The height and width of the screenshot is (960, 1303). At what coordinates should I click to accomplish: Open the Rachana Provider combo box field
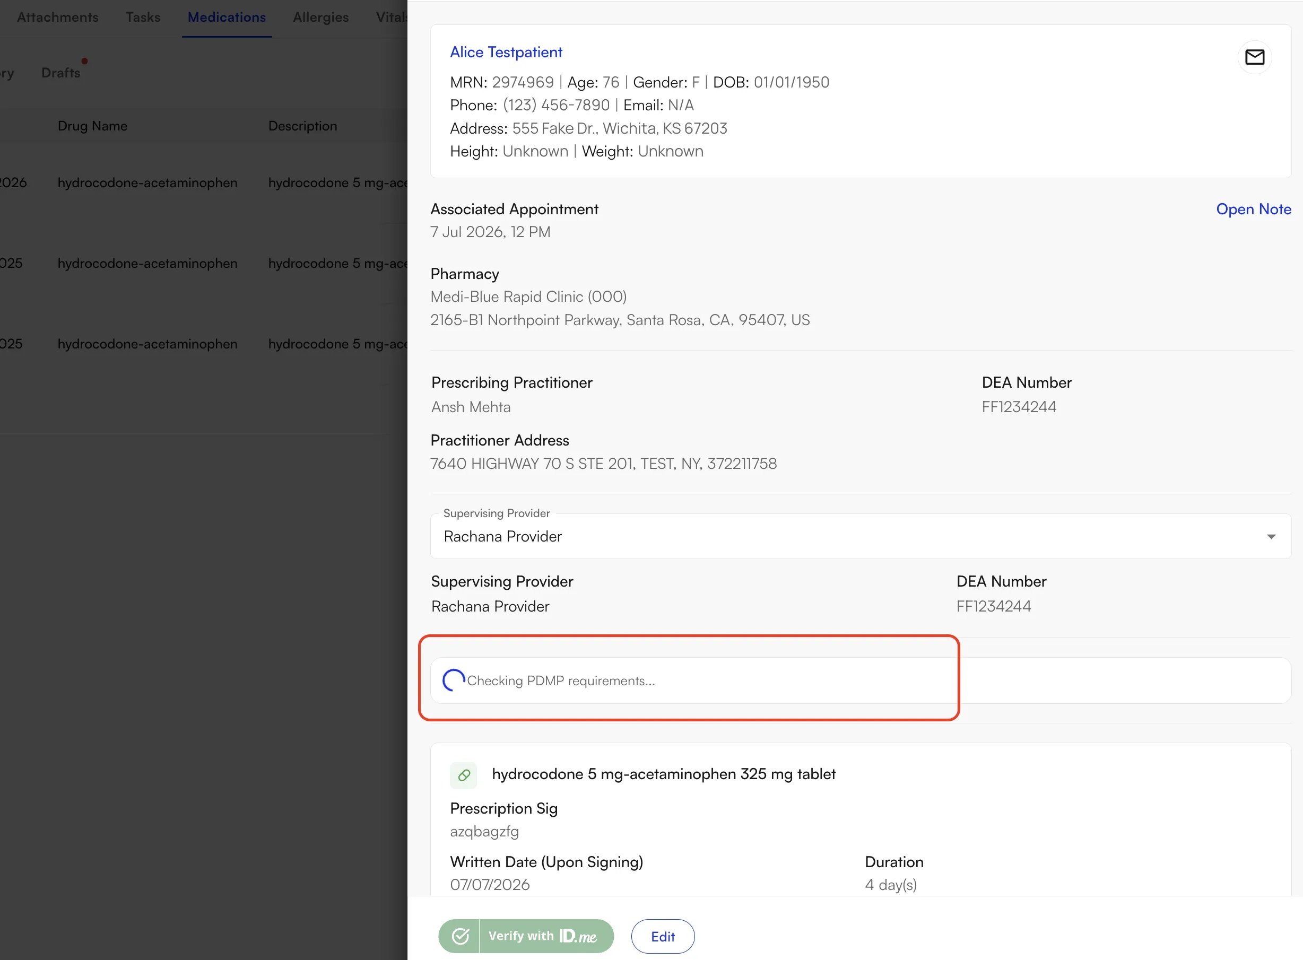(x=860, y=536)
